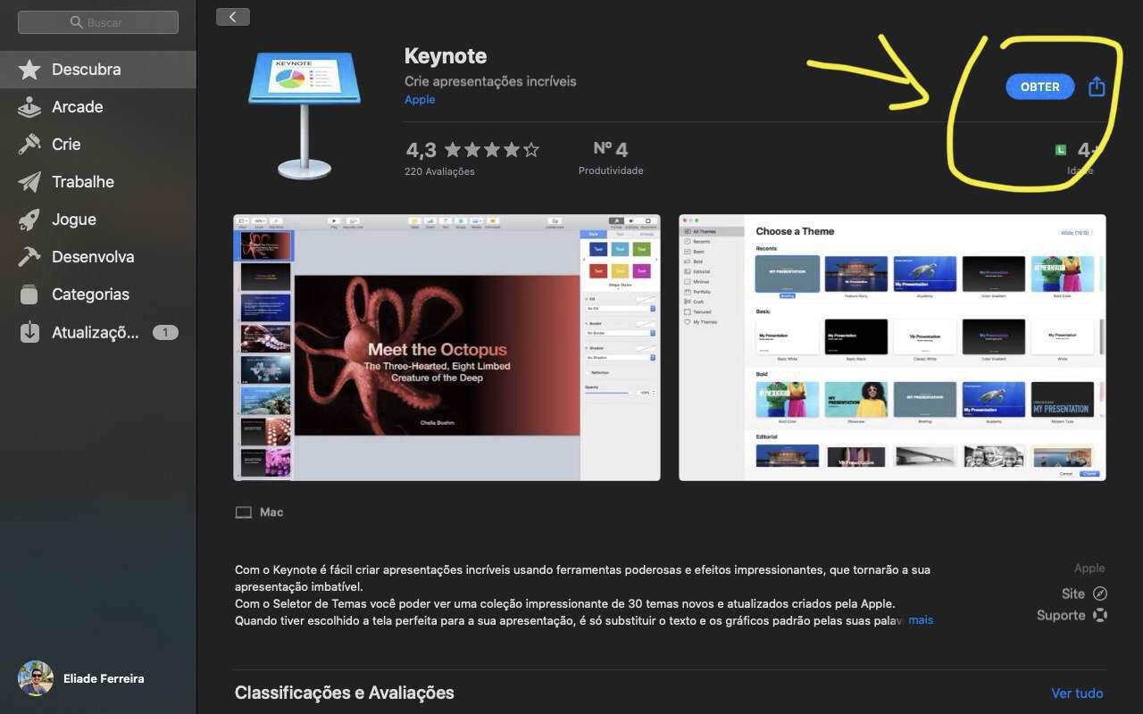Go to Trabalhe in sidebar
This screenshot has height=714, width=1143.
pos(98,182)
